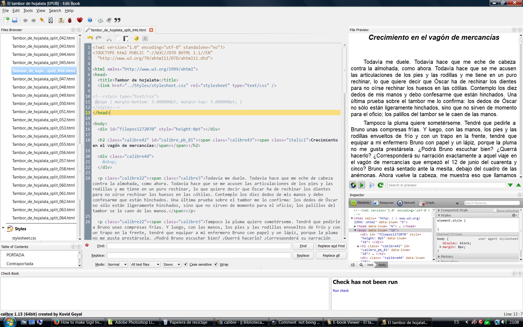Click the edit table of contents T icon
The image size is (523, 327).
click(x=61, y=20)
